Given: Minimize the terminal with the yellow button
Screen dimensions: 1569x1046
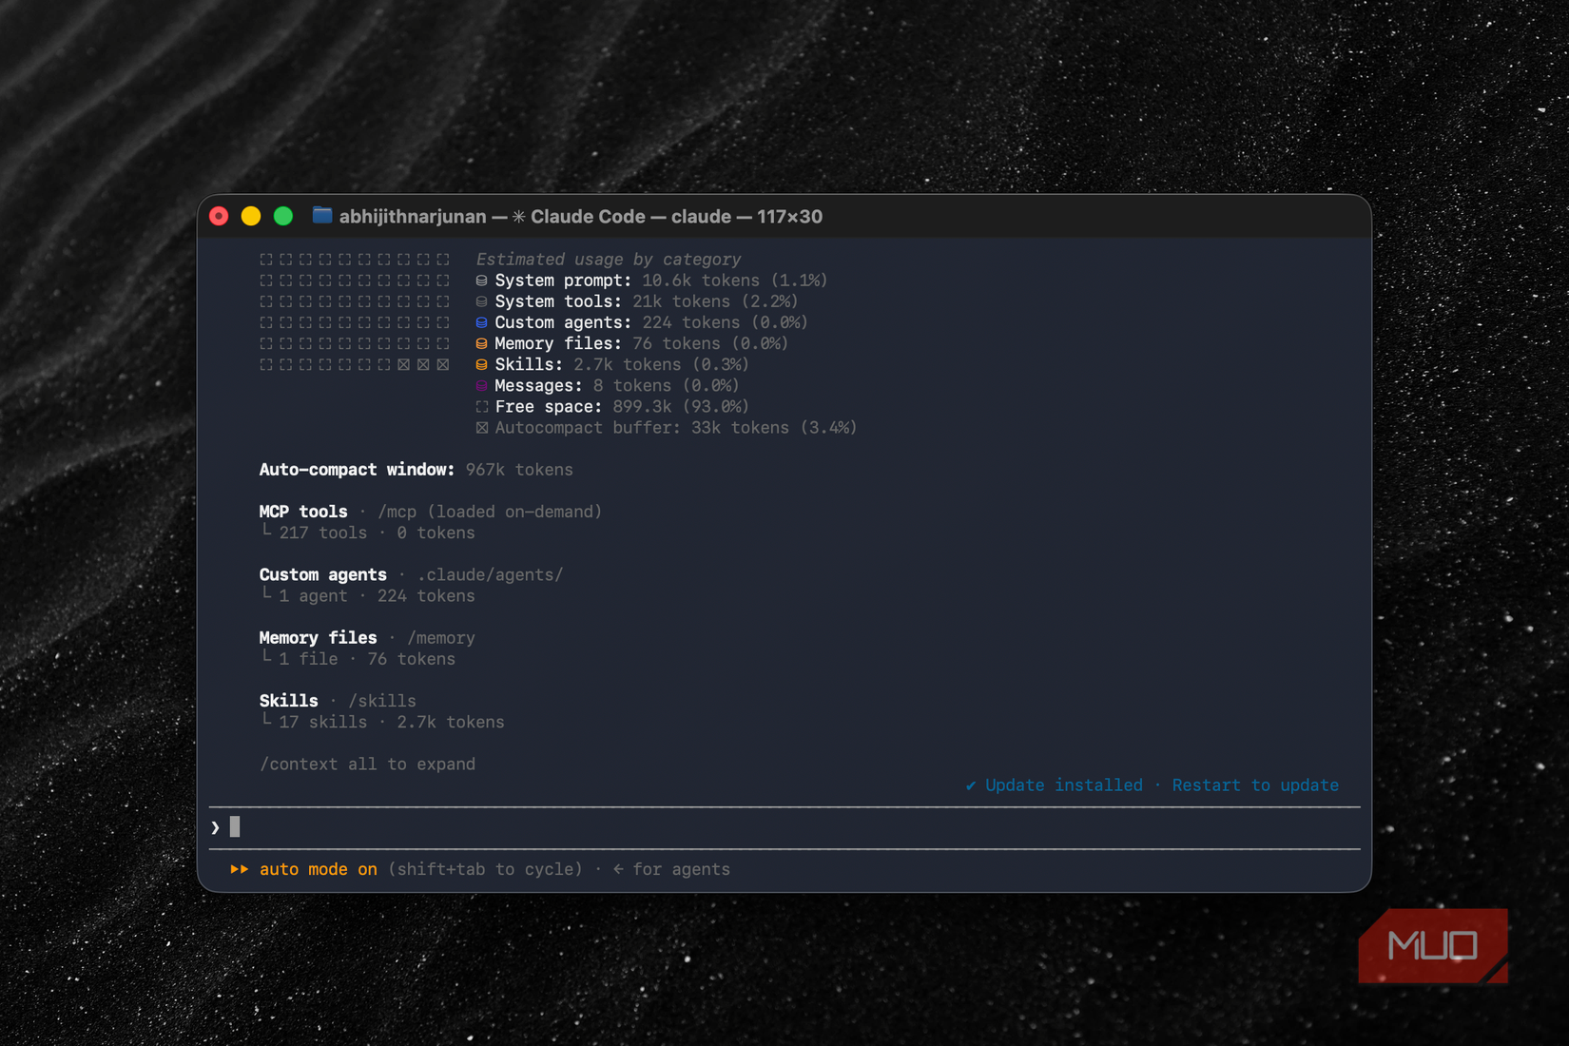Looking at the screenshot, I should pyautogui.click(x=251, y=216).
